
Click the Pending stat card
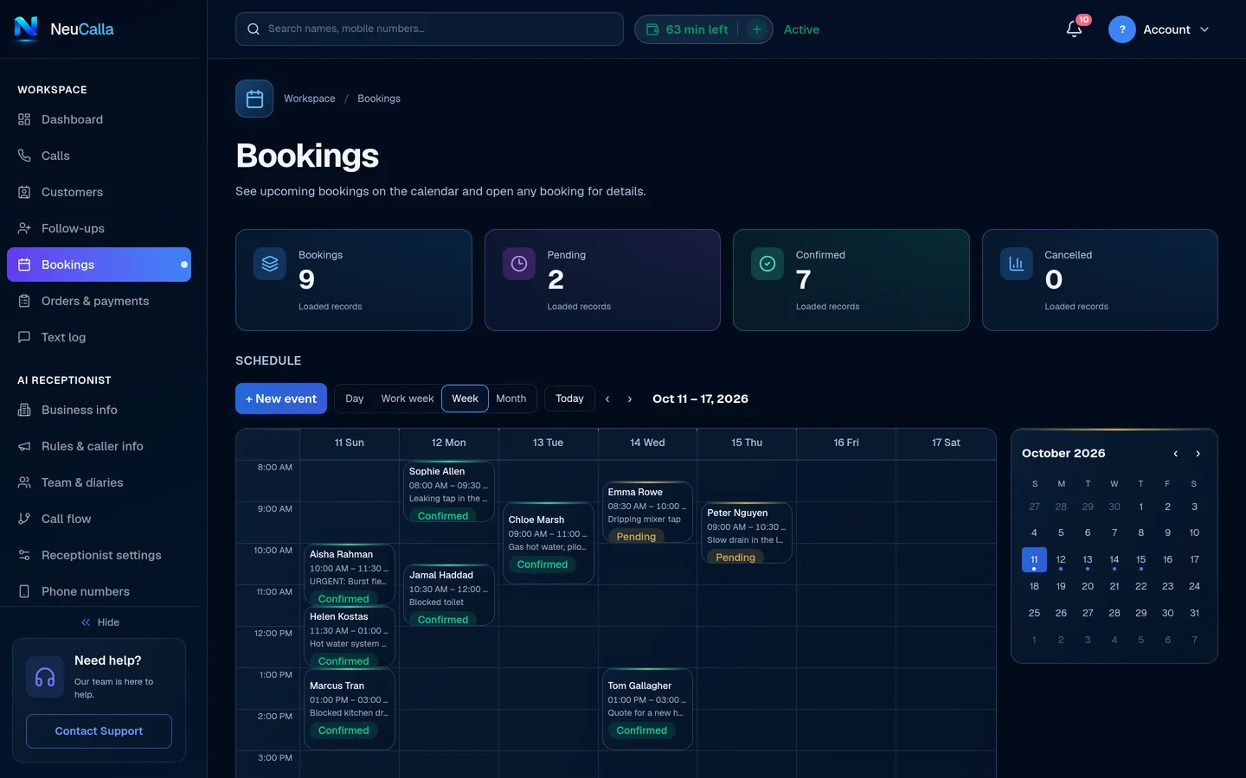click(x=602, y=280)
